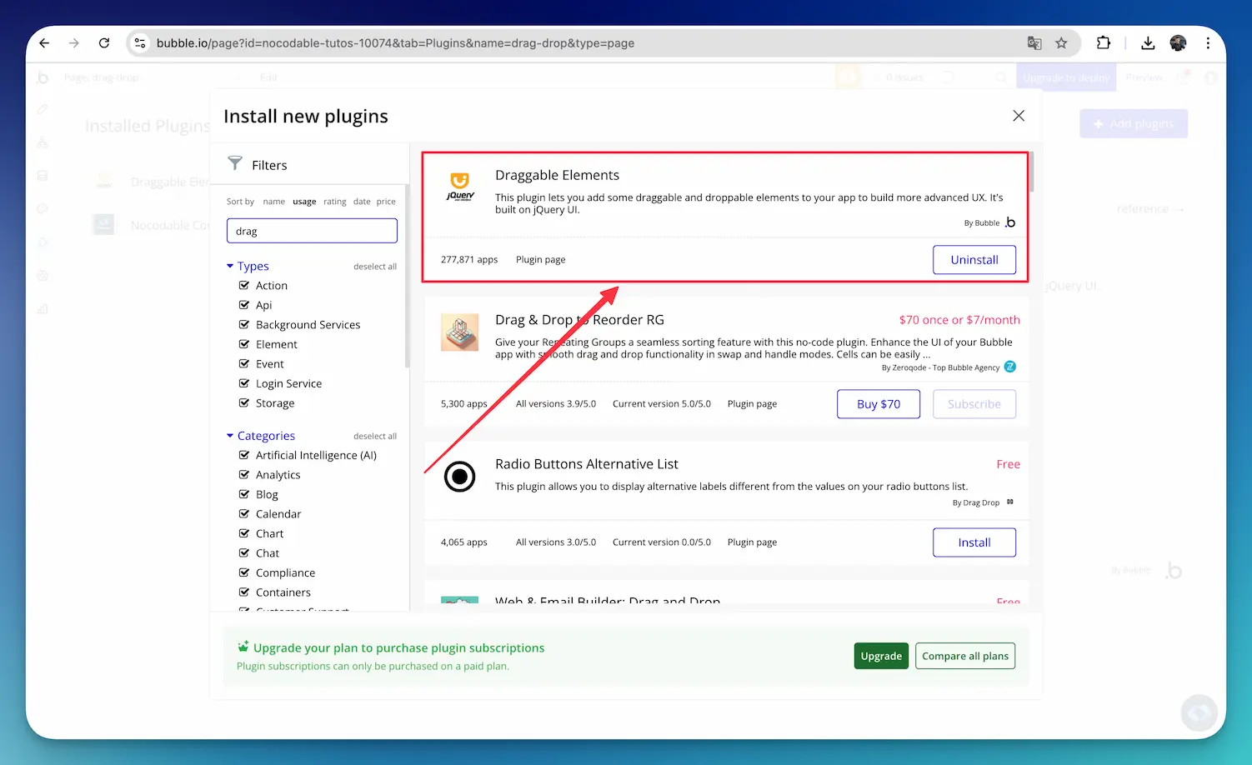This screenshot has height=765, width=1252.
Task: Open the Chrome profile avatar
Action: tap(1178, 43)
